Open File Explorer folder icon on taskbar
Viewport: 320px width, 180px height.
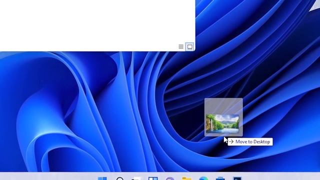pos(186,178)
